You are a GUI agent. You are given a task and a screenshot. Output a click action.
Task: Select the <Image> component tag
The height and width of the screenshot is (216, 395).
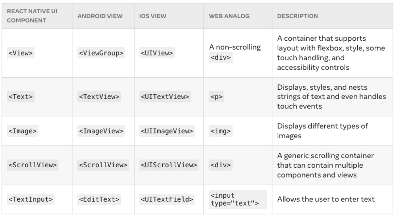tap(23, 131)
